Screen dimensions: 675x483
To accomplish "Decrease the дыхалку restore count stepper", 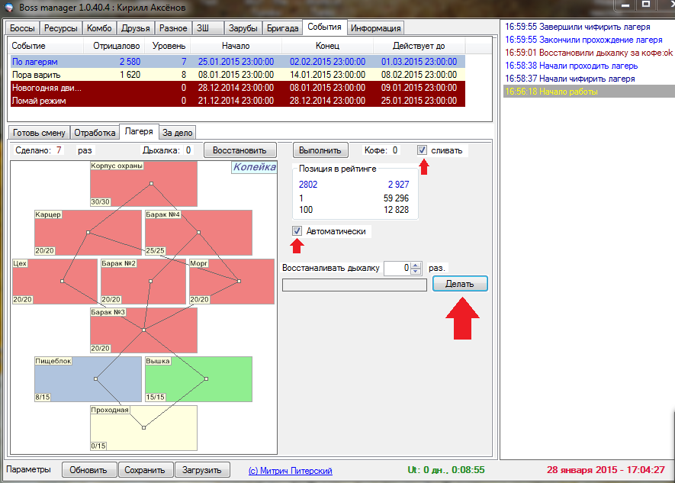I will (x=416, y=272).
